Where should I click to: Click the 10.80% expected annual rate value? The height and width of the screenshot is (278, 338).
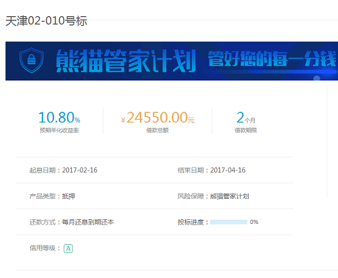pyautogui.click(x=59, y=118)
